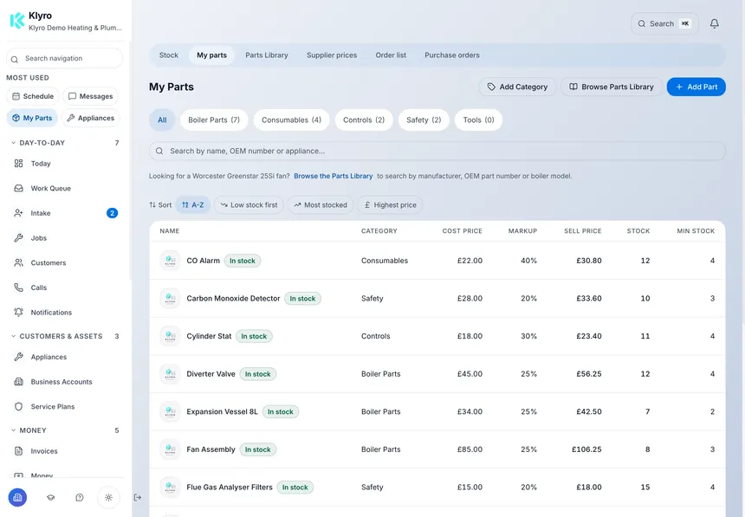Open the Purchase orders tab
This screenshot has width=745, height=517.
point(452,55)
